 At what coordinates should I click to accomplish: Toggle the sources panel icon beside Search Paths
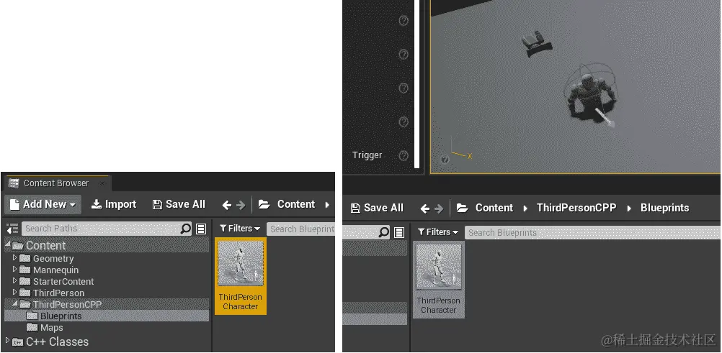pyautogui.click(x=12, y=229)
